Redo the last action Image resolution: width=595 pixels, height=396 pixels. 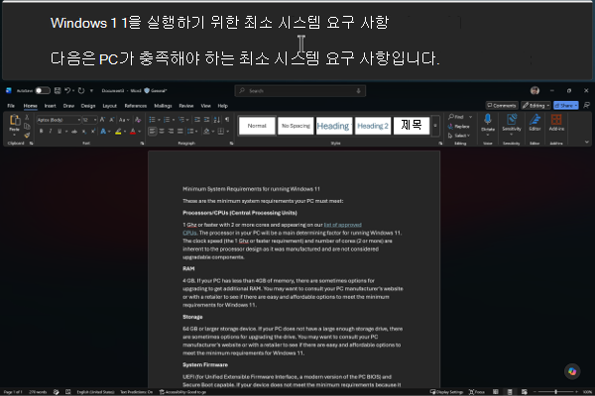(81, 90)
